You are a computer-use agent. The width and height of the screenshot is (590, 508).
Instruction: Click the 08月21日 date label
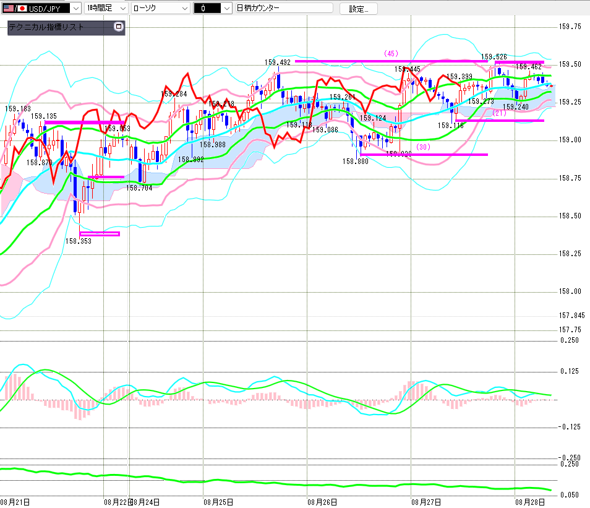[15, 502]
